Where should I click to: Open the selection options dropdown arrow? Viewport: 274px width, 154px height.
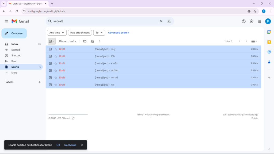coord(54,41)
